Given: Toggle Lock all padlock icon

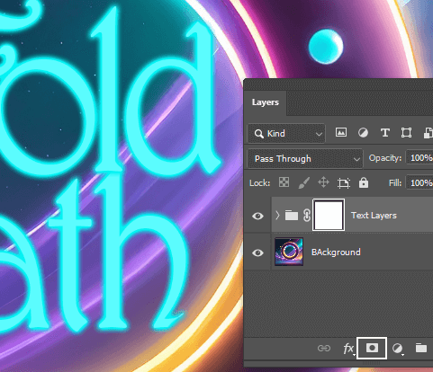Looking at the screenshot, I should click(x=364, y=182).
